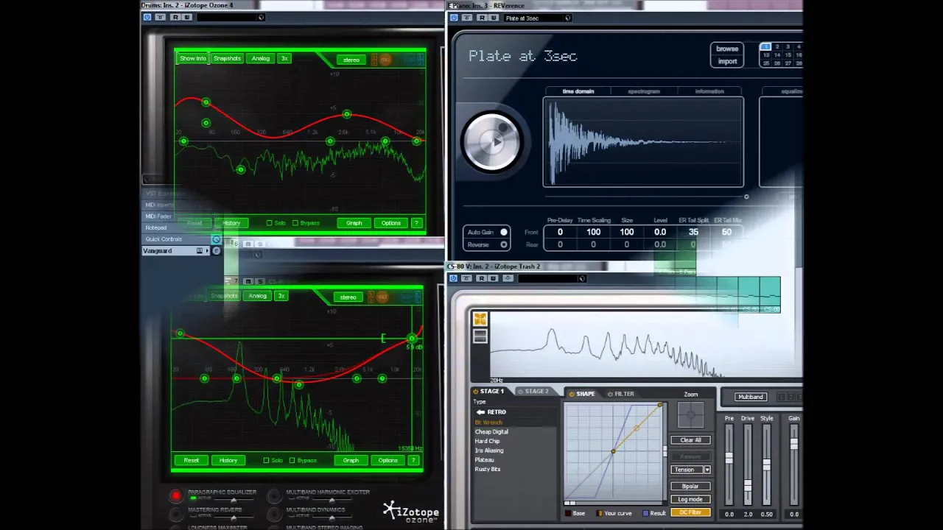This screenshot has width=943, height=530.
Task: Switch to information tab in REVerence
Action: point(709,91)
